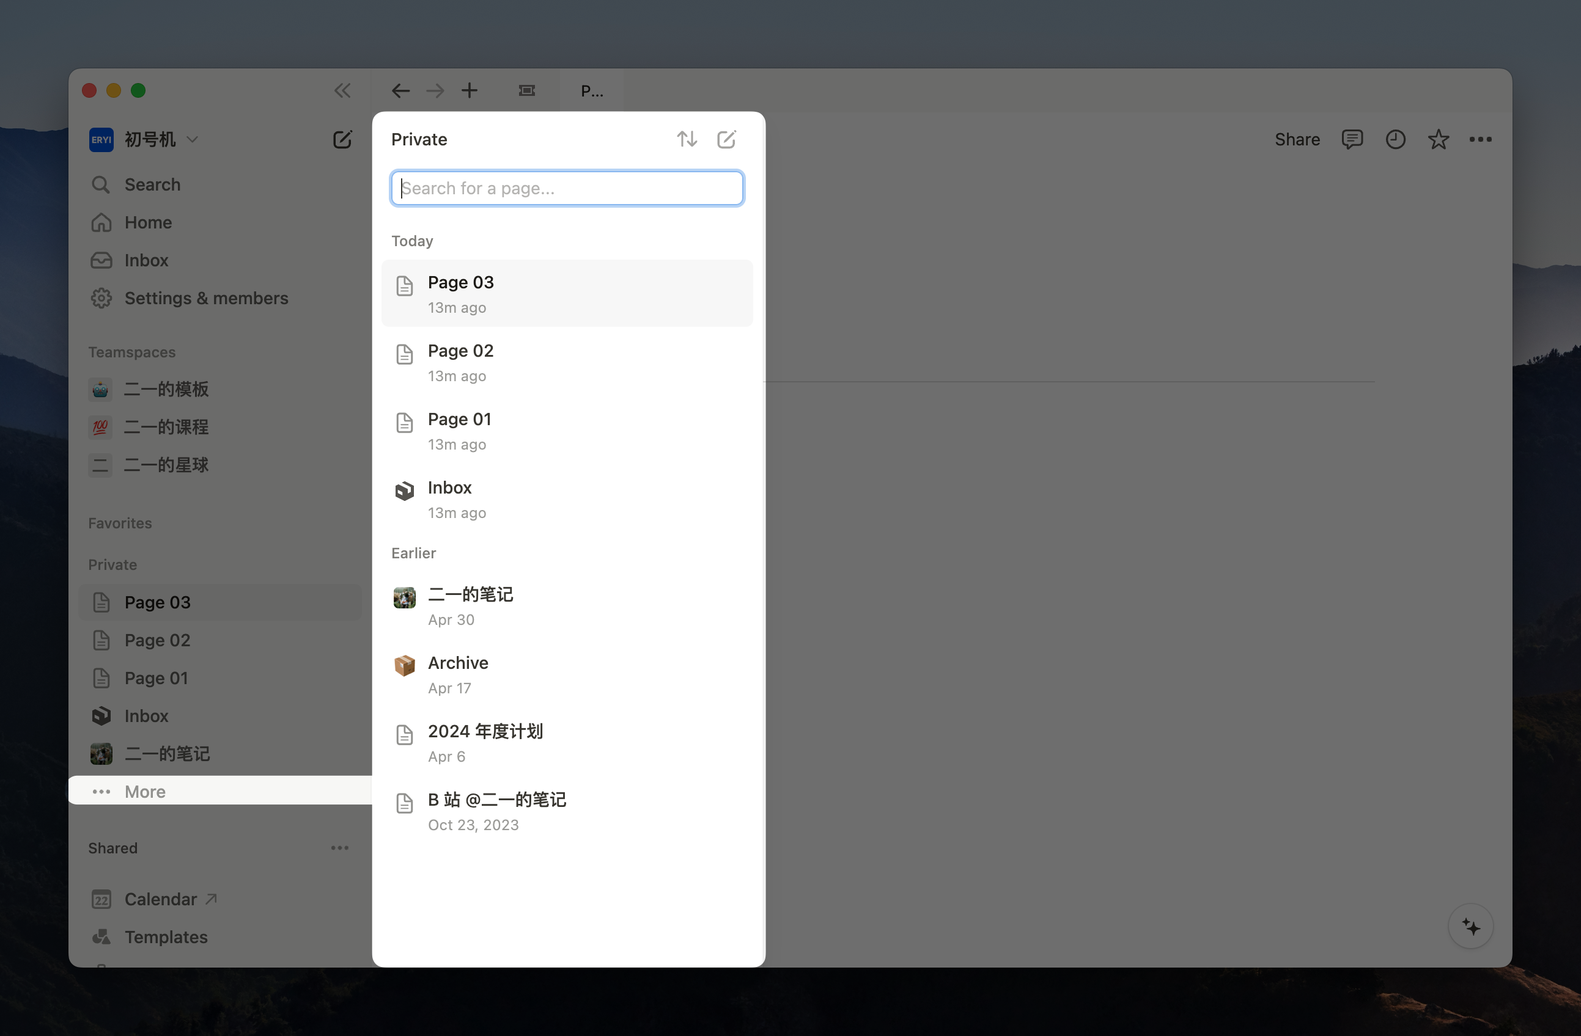Click the Share button
Image resolution: width=1581 pixels, height=1036 pixels.
click(x=1297, y=139)
